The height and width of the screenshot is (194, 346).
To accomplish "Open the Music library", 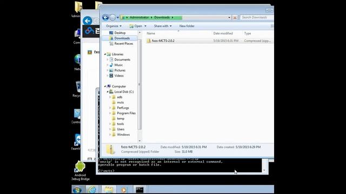I will (x=118, y=65).
